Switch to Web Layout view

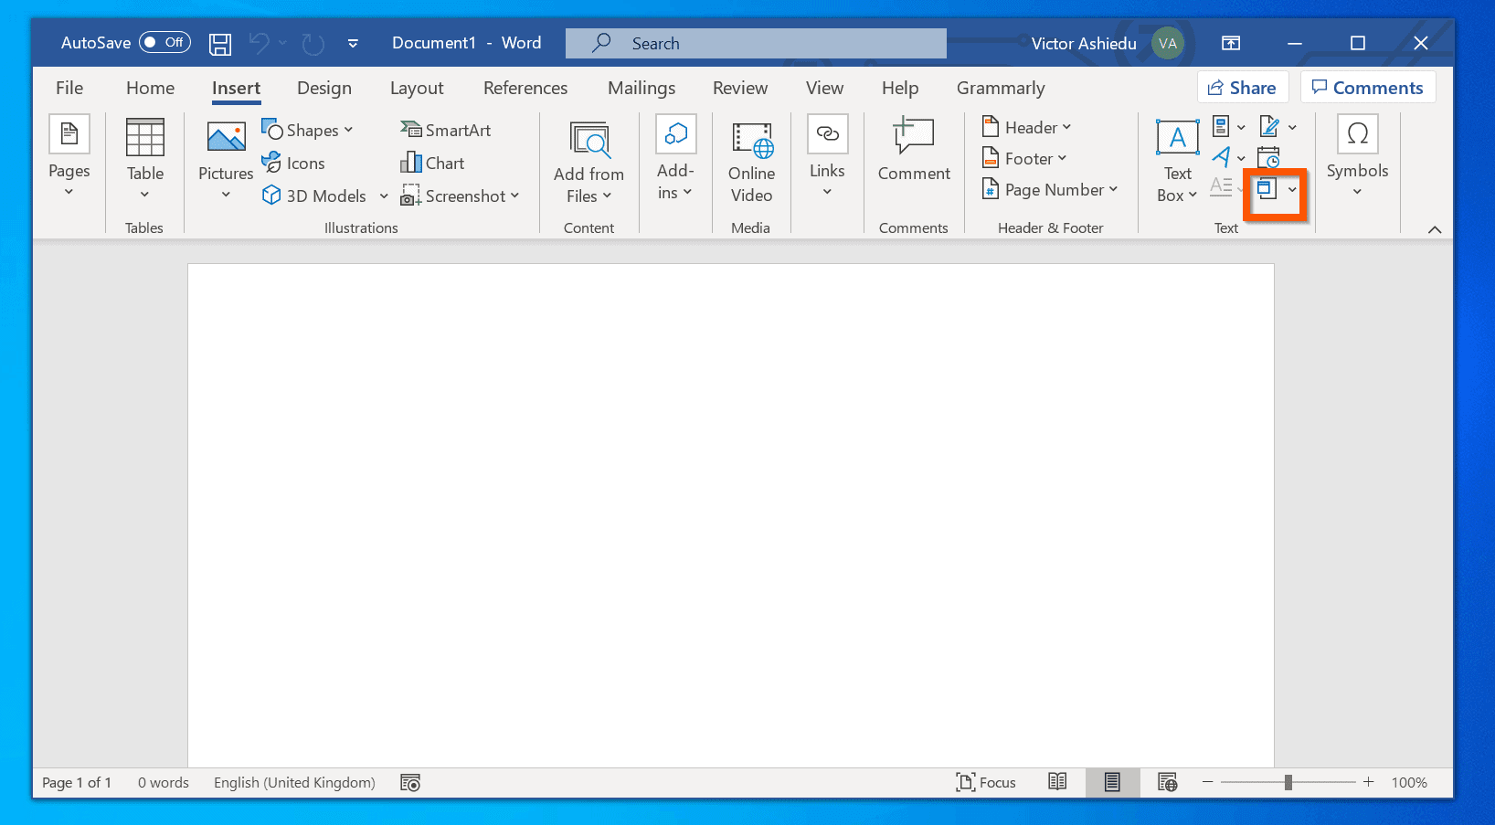click(1167, 782)
